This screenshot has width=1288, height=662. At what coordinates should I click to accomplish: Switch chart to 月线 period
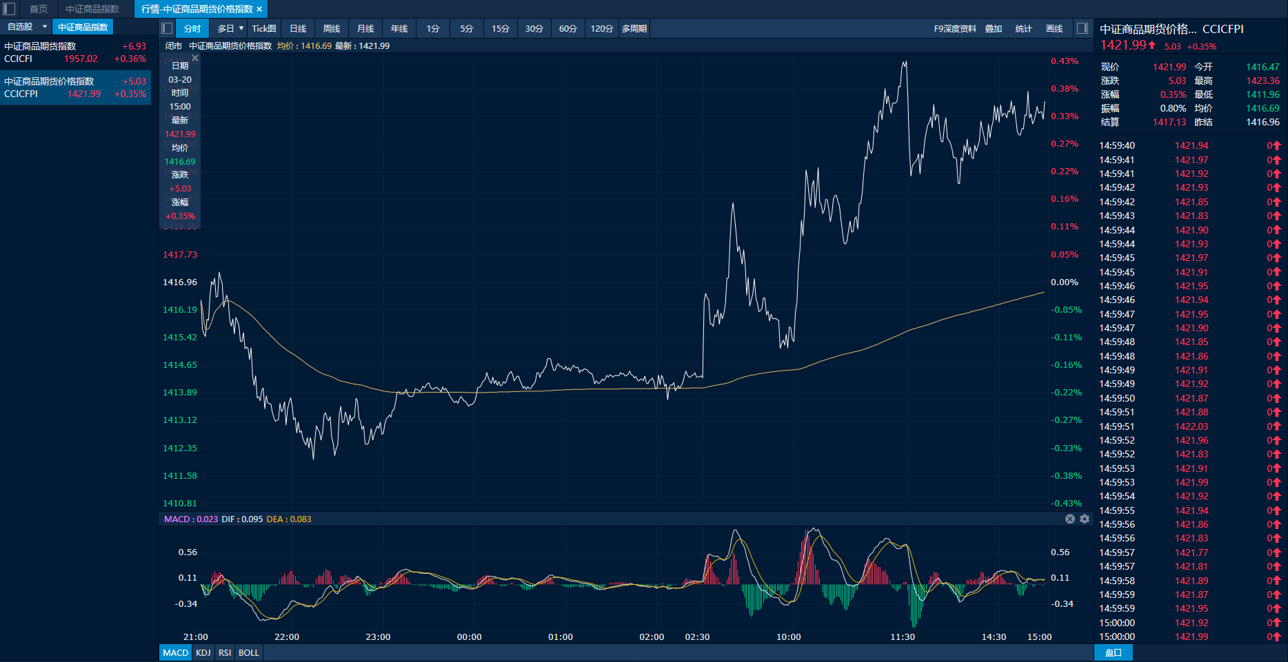365,28
